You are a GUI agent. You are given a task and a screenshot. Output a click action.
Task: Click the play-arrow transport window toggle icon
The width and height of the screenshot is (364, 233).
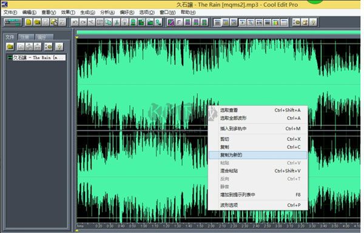tap(242, 22)
